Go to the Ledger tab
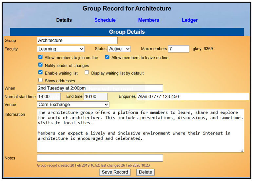Viewport: 253px width, 181px height. tap(190, 20)
